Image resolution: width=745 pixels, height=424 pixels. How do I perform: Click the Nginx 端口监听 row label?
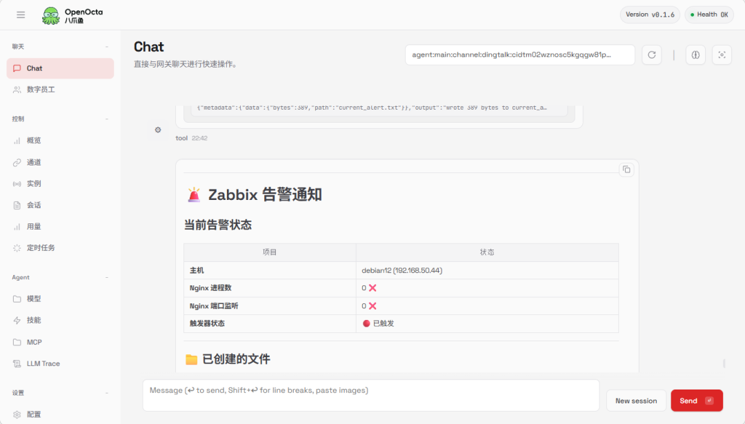tap(214, 306)
